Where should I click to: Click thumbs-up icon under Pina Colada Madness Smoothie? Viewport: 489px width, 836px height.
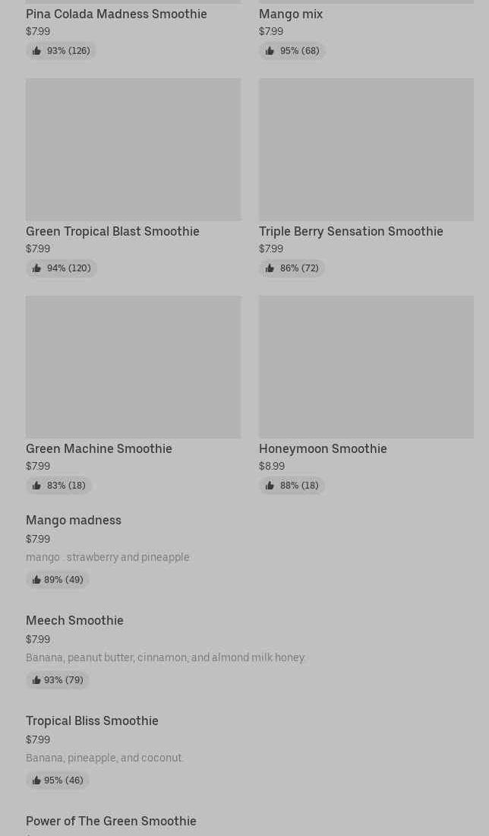(x=36, y=51)
